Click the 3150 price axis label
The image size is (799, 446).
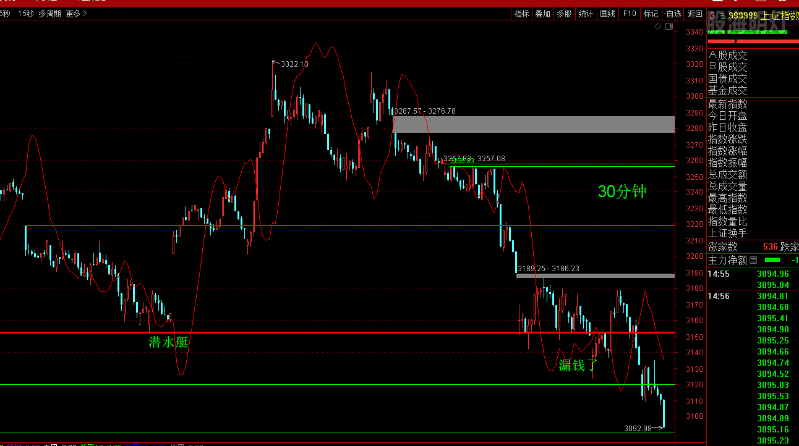coord(694,337)
